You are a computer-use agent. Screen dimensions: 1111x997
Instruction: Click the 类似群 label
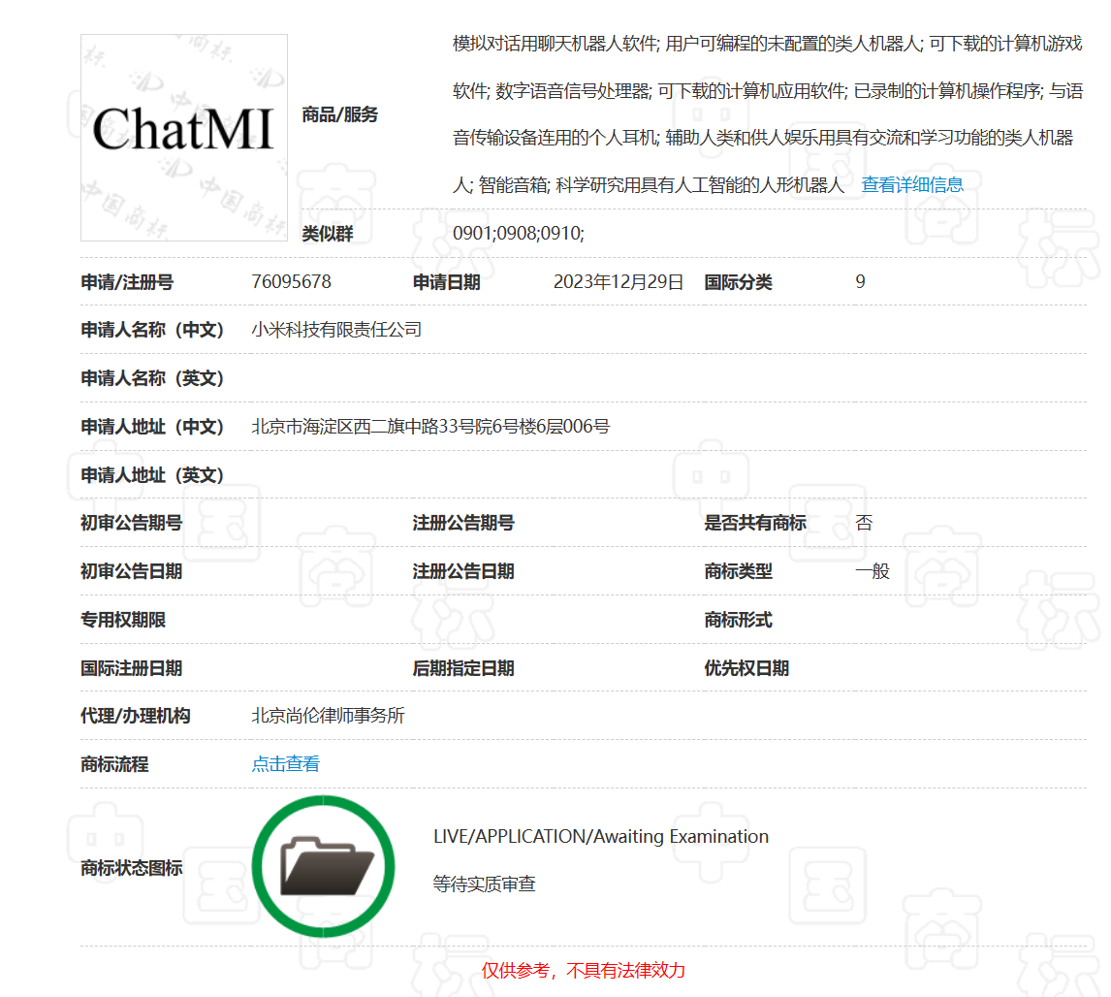pyautogui.click(x=328, y=234)
